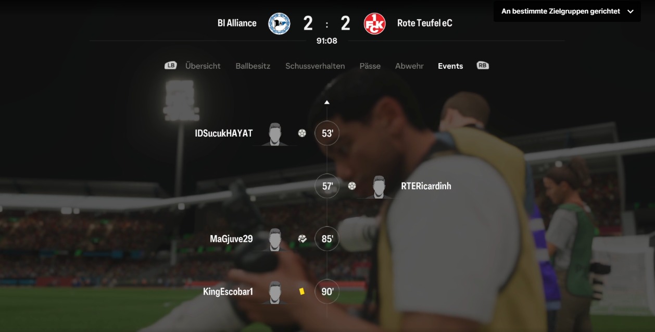The width and height of the screenshot is (655, 332).
Task: Open the Schussverhalten tab
Action: 315,66
